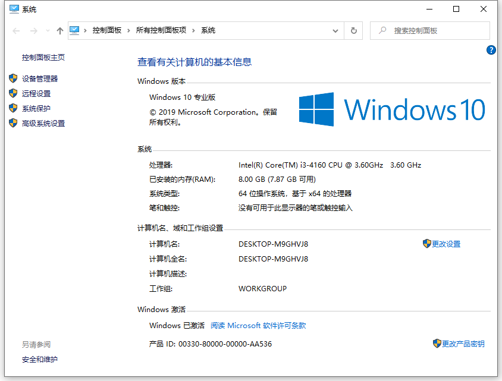This screenshot has height=381, width=502.
Task: Minimize the 系统 window
Action: (429, 10)
